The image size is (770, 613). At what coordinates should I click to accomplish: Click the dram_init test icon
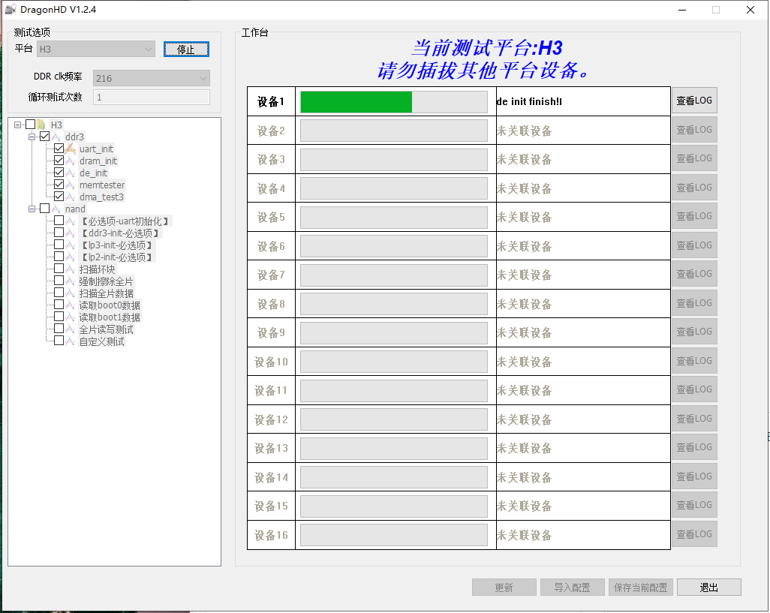pyautogui.click(x=69, y=161)
